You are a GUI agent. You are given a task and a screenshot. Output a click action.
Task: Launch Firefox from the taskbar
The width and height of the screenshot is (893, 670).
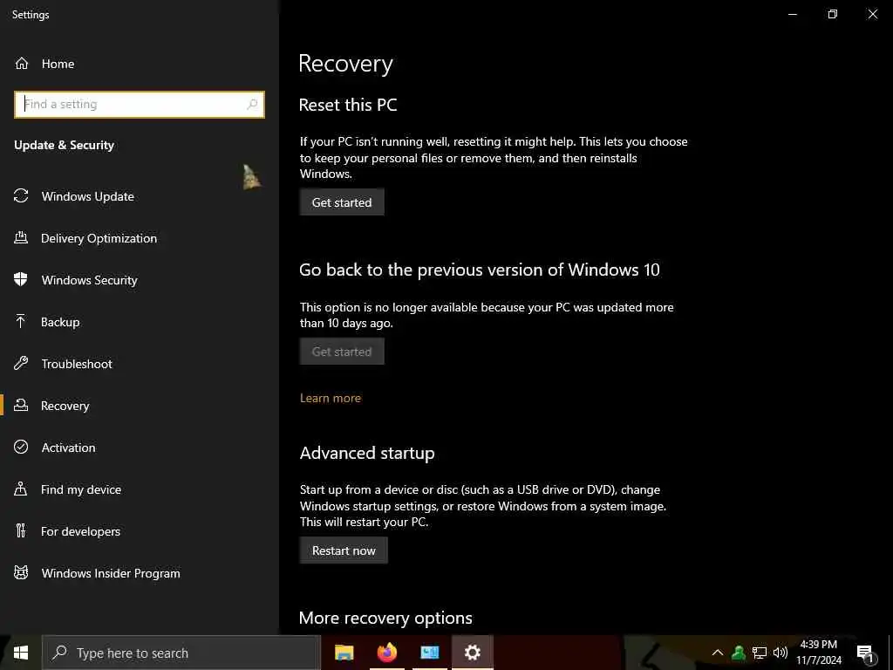pos(386,653)
